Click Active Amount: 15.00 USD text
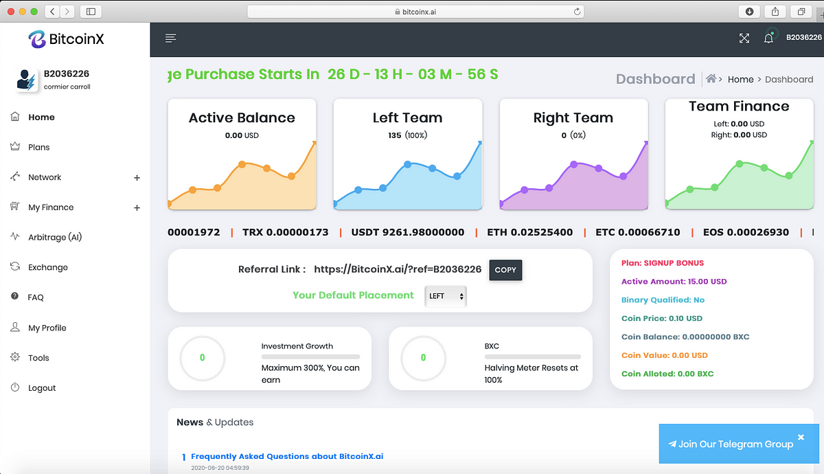The image size is (824, 474). coord(674,282)
